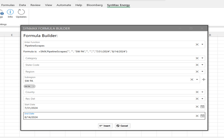Image resolution: width=224 pixels, height=138 pixels.
Task: Expand the Enter Function dropdown
Action: [202, 44]
